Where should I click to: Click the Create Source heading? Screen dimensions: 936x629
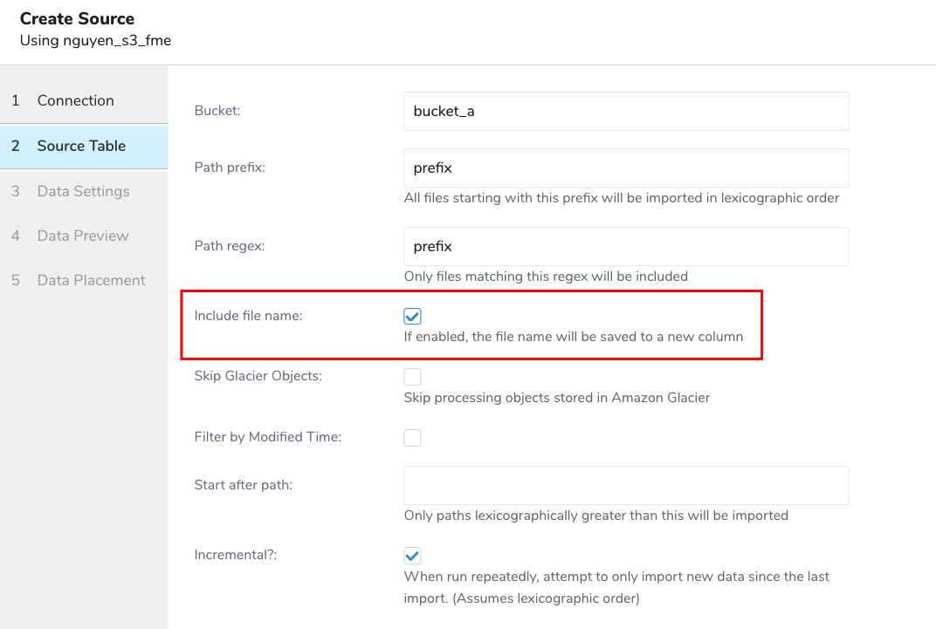[x=77, y=18]
